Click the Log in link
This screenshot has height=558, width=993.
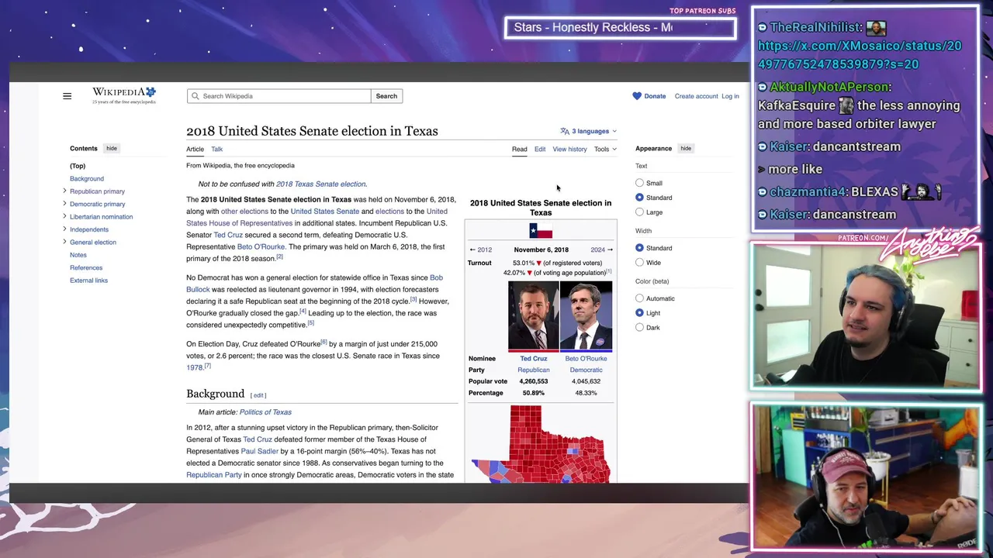click(730, 96)
